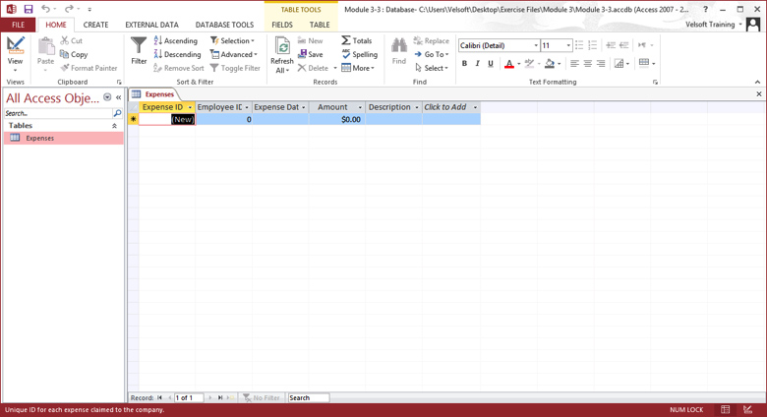
Task: Switch to the DATABASE TOOLS tab
Action: click(224, 25)
